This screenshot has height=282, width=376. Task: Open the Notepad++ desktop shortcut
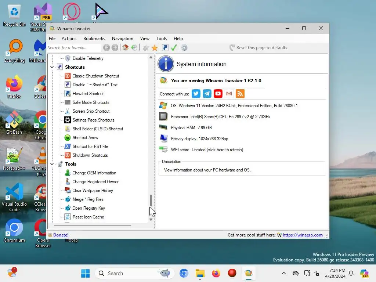[x=14, y=159]
